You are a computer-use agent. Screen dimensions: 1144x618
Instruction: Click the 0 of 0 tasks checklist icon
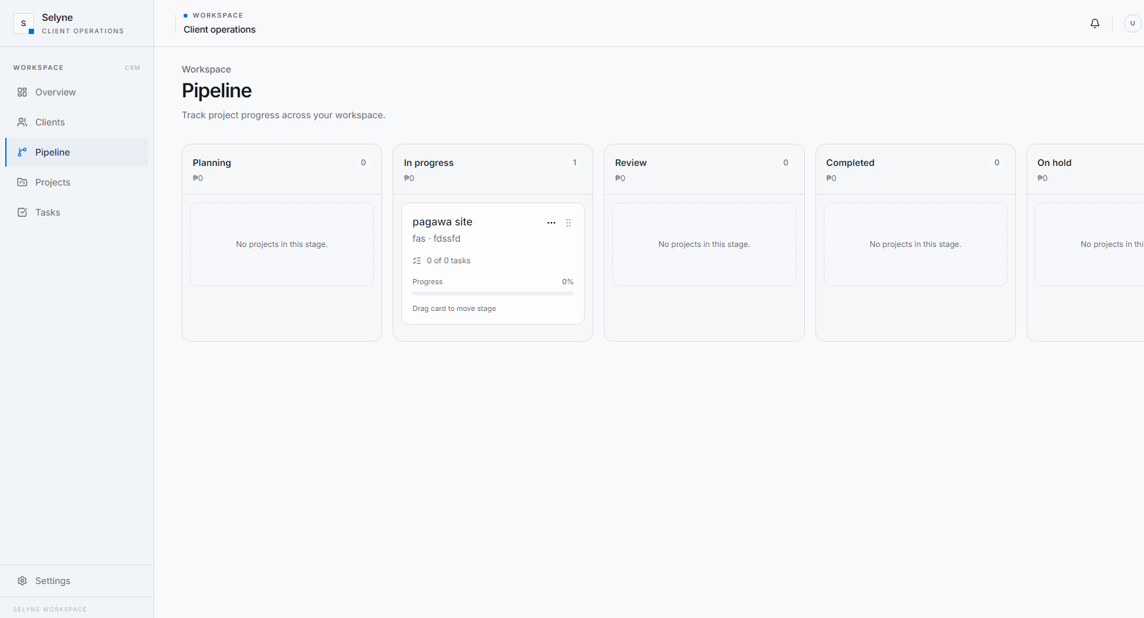click(x=417, y=261)
